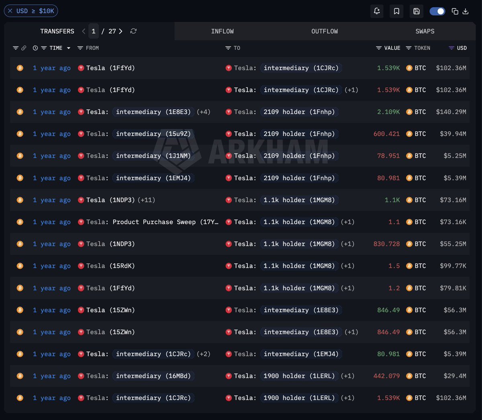This screenshot has width=482, height=420.
Task: Refresh the transfers list
Action: [133, 31]
